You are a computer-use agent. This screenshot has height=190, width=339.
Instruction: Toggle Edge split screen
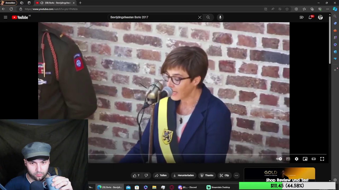(x=296, y=9)
